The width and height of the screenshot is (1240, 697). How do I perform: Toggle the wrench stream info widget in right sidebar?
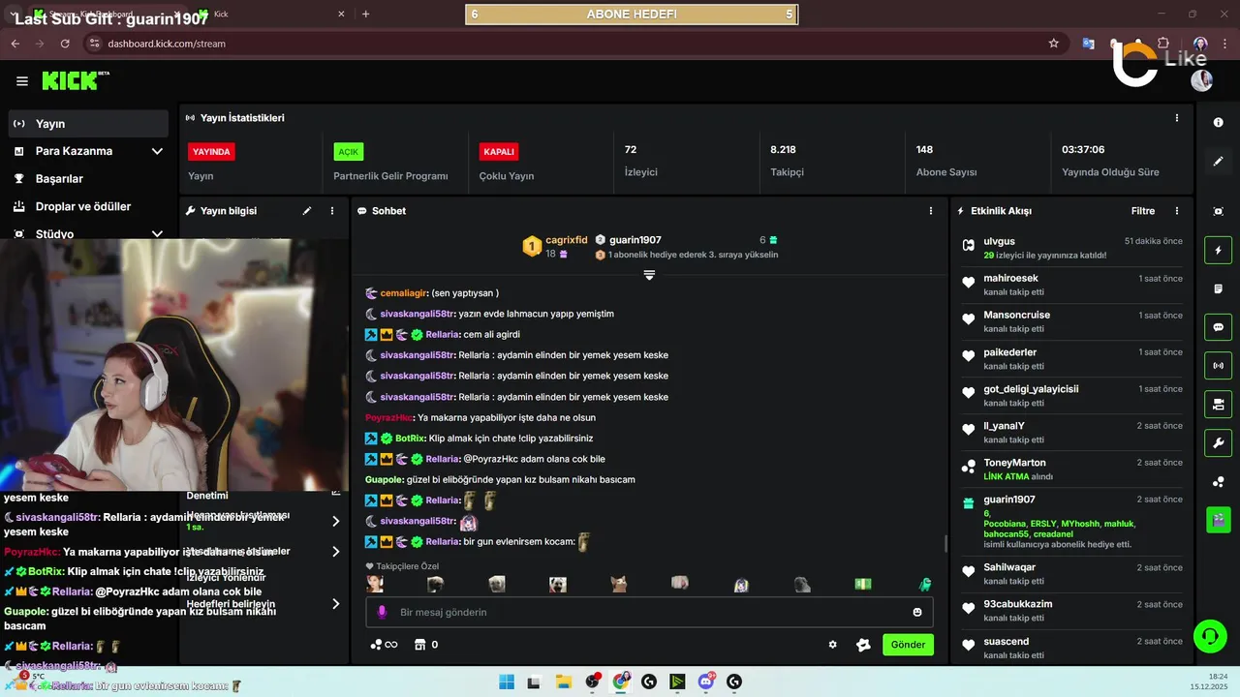[1219, 443]
